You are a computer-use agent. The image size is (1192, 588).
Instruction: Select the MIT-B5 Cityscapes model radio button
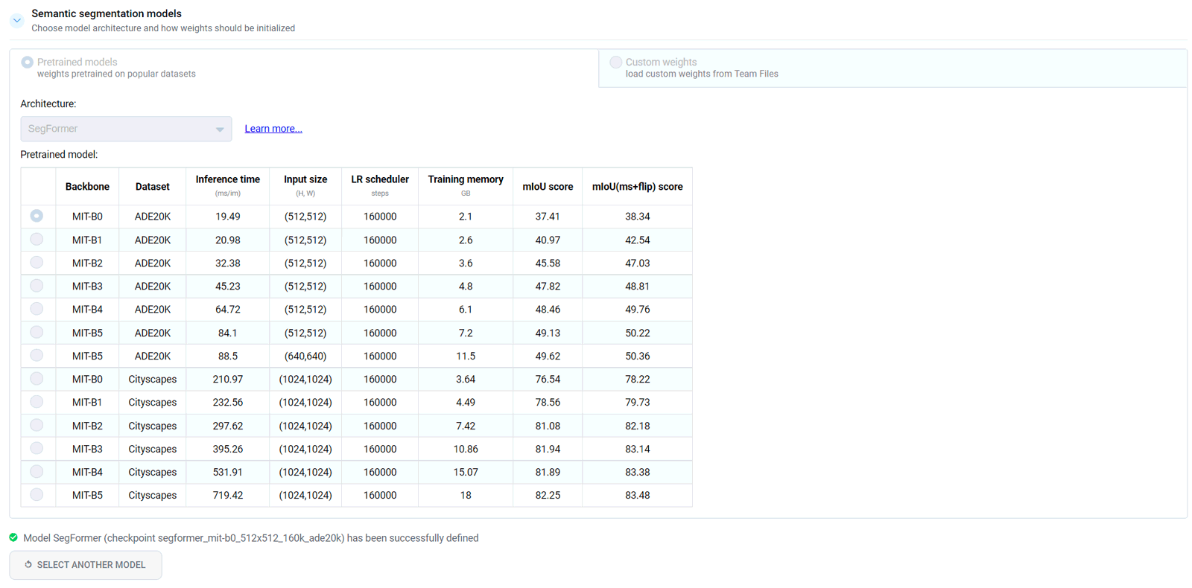coord(37,495)
